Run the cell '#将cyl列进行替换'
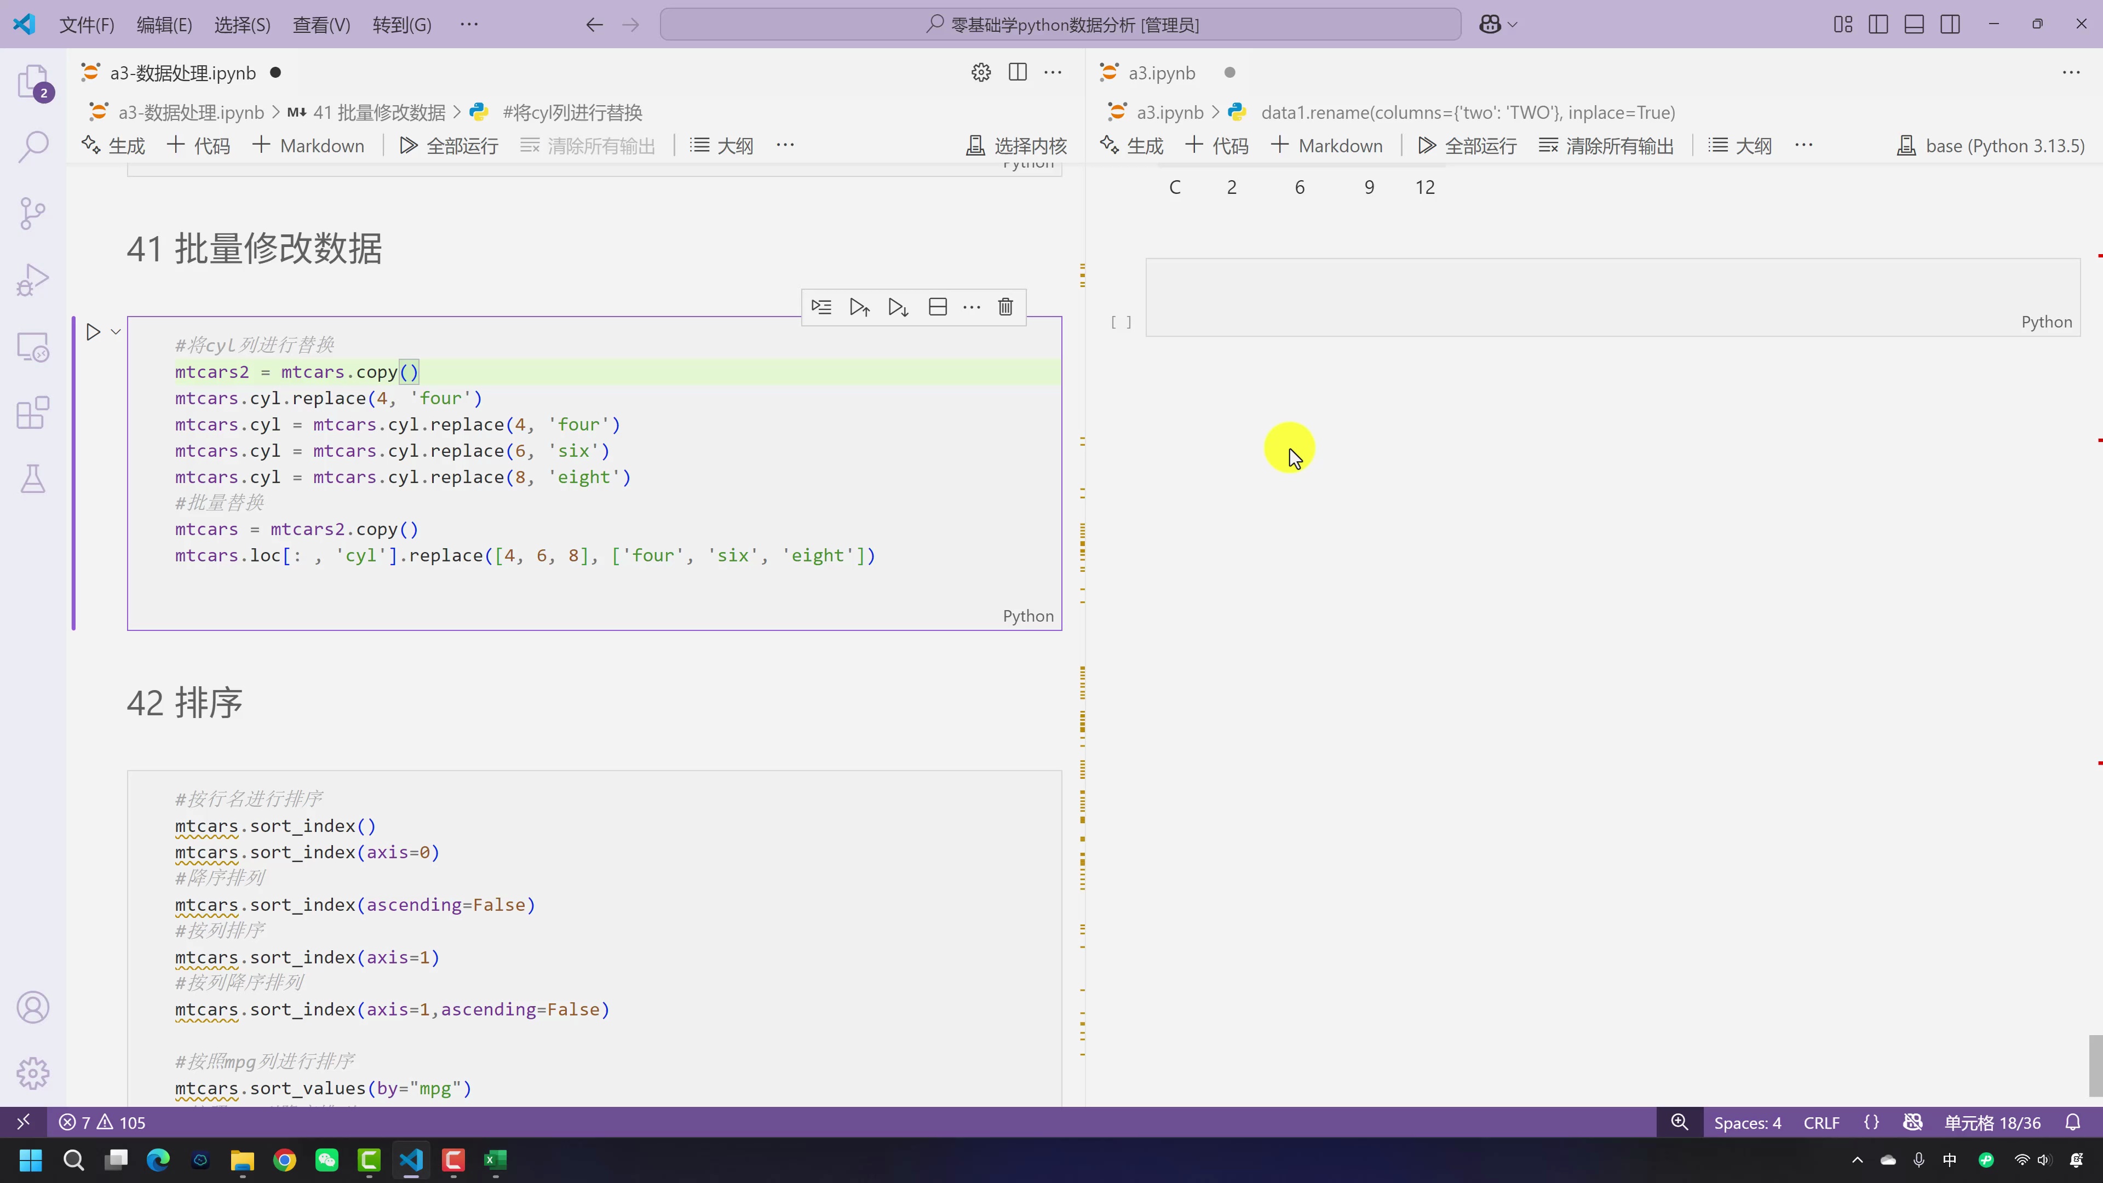The width and height of the screenshot is (2103, 1183). point(93,332)
